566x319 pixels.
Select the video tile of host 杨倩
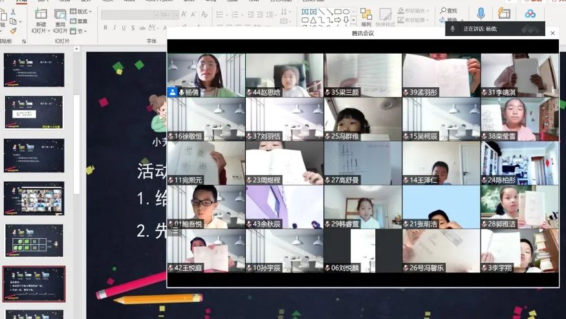[x=206, y=76]
